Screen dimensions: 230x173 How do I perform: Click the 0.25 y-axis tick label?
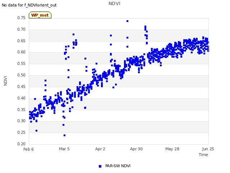(x=22, y=132)
